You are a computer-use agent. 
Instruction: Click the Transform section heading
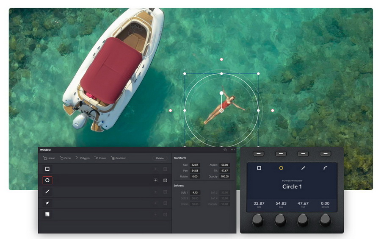180,158
